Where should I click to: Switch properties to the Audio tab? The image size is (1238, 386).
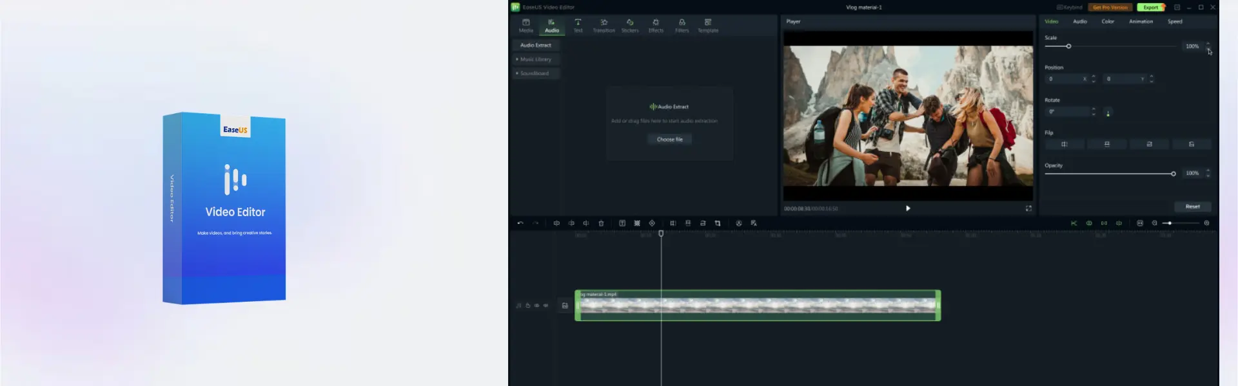(x=1079, y=21)
